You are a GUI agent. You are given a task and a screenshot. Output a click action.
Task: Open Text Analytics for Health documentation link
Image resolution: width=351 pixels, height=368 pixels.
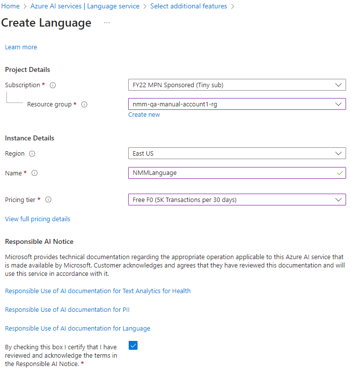98,291
